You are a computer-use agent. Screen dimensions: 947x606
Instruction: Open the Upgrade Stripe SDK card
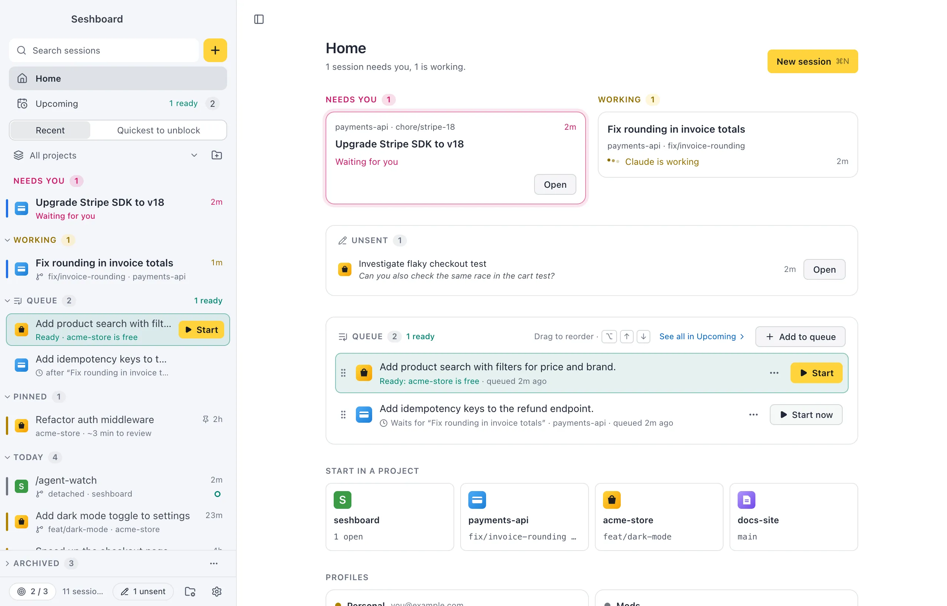tap(555, 184)
